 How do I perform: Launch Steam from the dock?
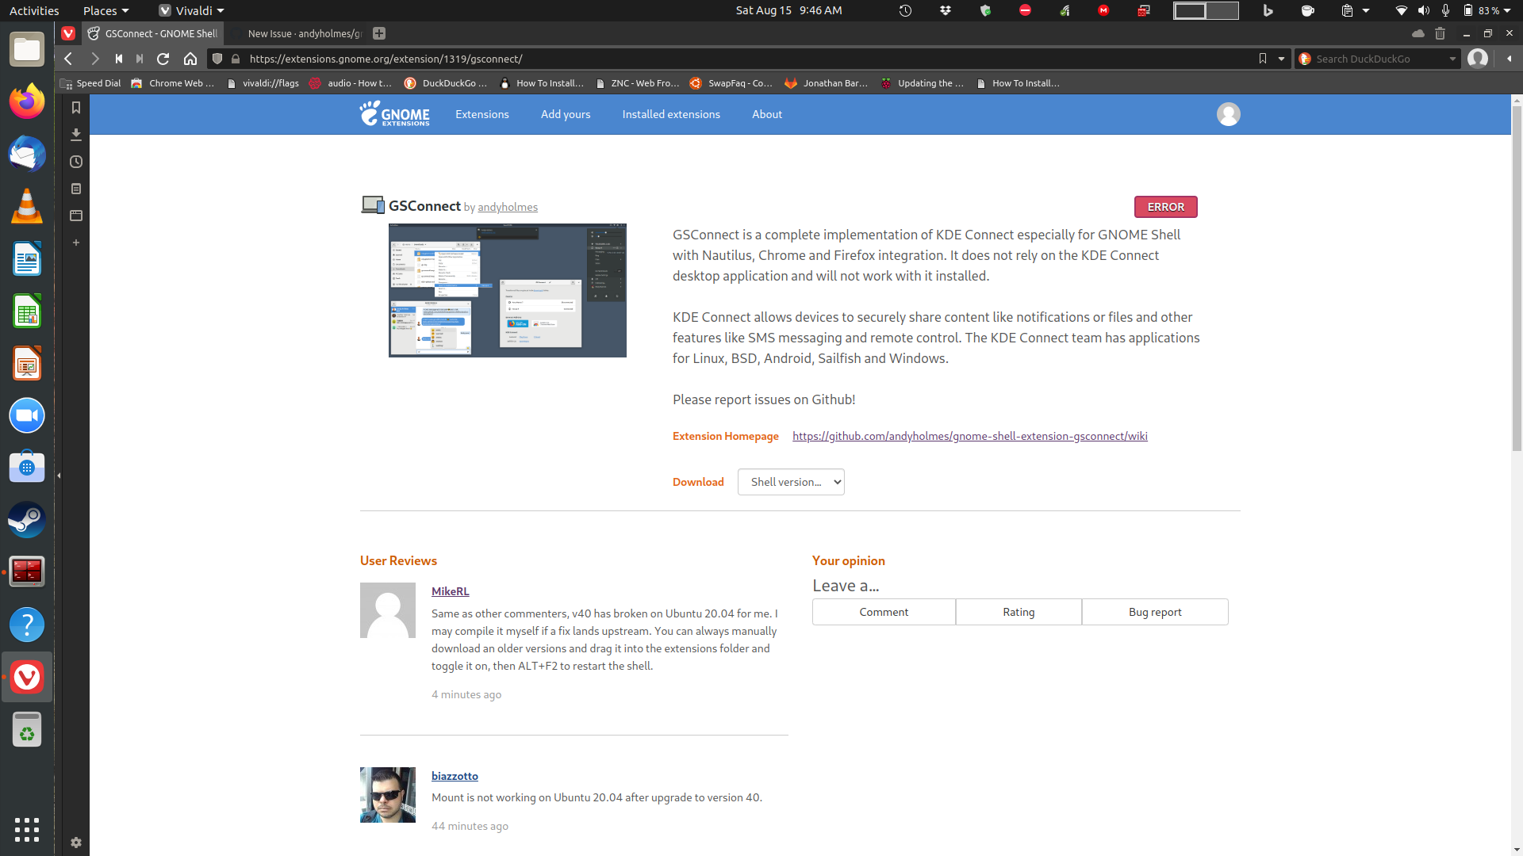tap(26, 520)
